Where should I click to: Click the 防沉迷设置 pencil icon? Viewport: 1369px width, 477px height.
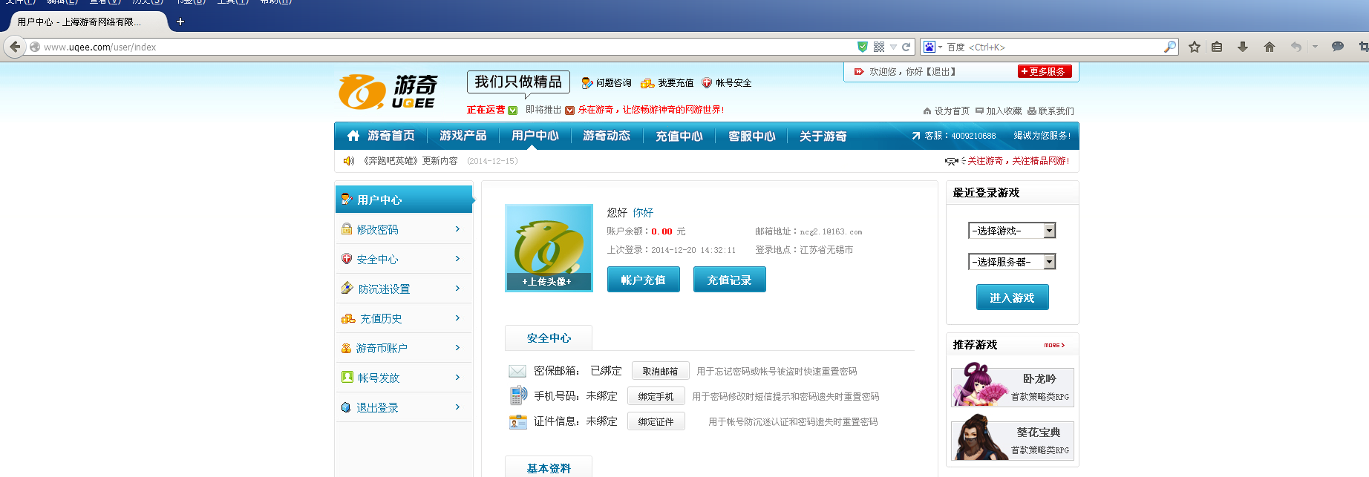[347, 288]
